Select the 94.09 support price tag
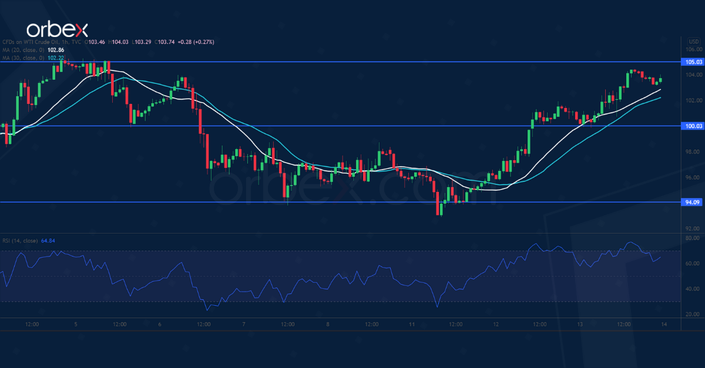The width and height of the screenshot is (705, 368). (x=693, y=202)
